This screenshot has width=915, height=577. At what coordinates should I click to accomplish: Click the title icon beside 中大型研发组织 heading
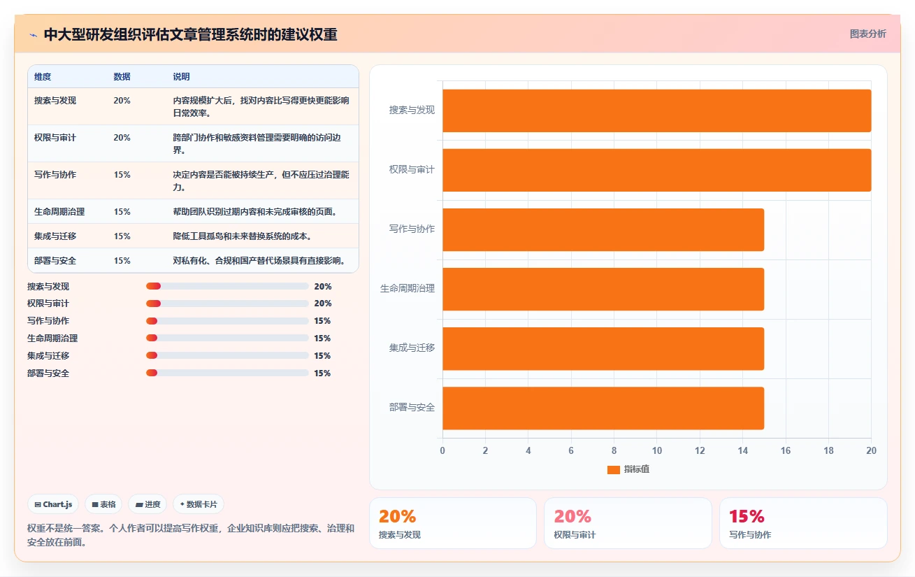click(x=33, y=34)
